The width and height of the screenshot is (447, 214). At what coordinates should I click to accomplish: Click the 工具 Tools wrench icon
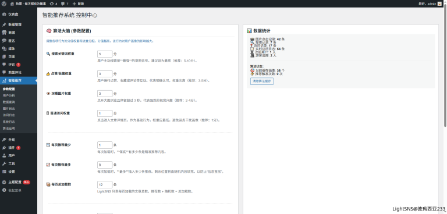4,164
